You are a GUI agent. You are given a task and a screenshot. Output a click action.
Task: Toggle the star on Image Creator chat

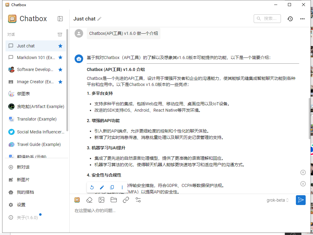60,82
